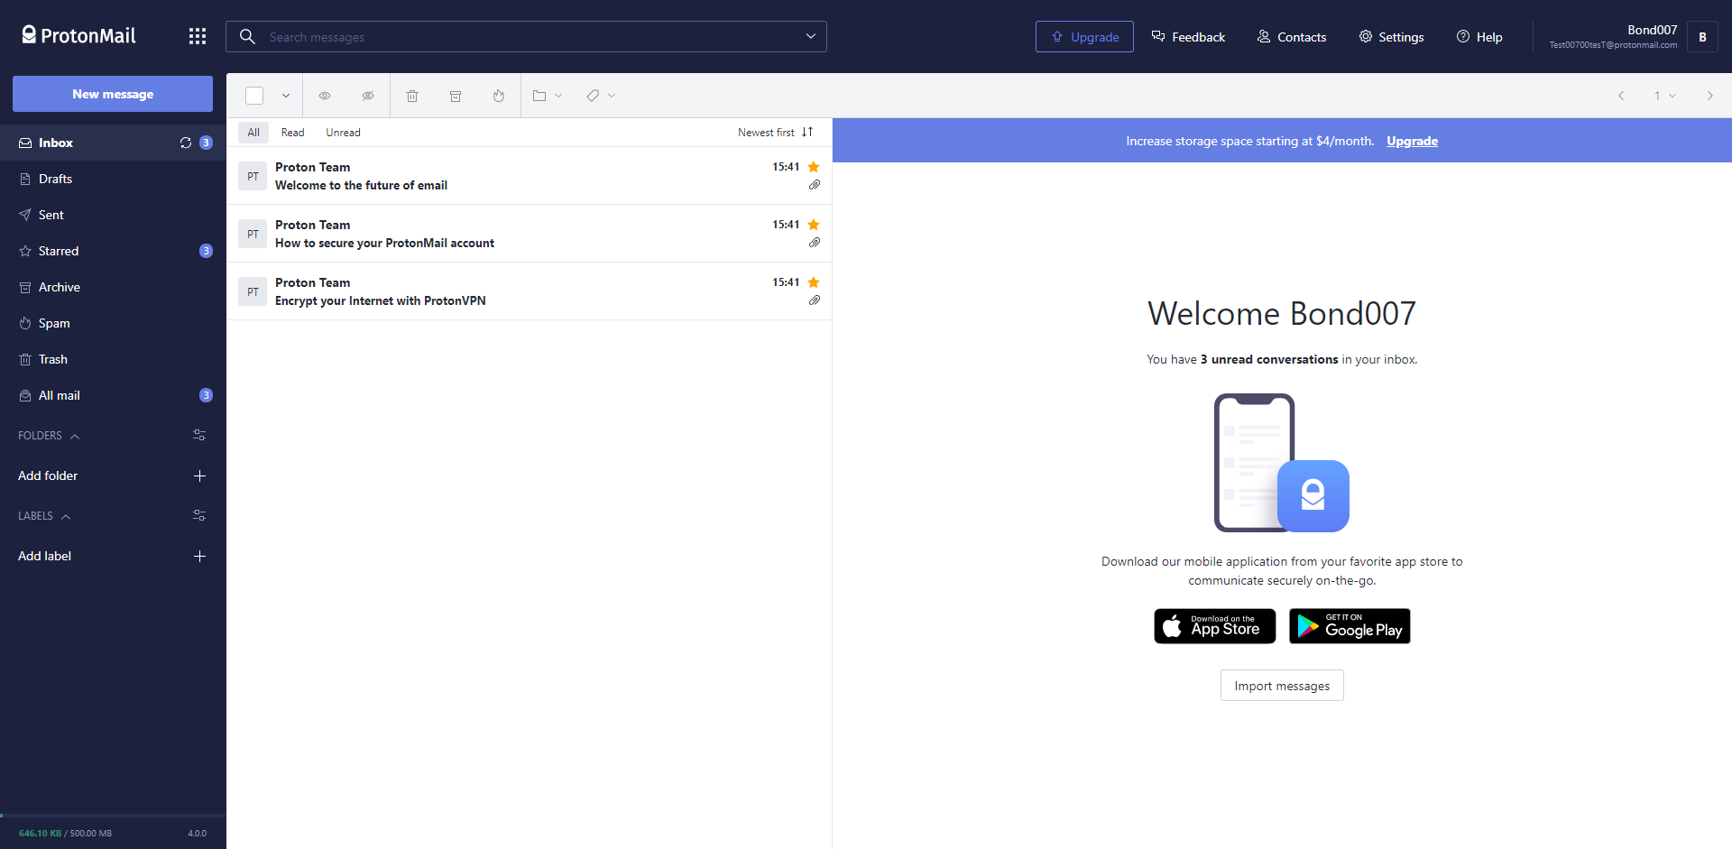This screenshot has height=849, width=1732.
Task: Open Move to folder dropdown
Action: point(548,96)
